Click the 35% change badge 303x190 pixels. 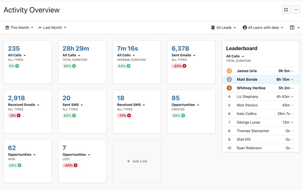179,116
